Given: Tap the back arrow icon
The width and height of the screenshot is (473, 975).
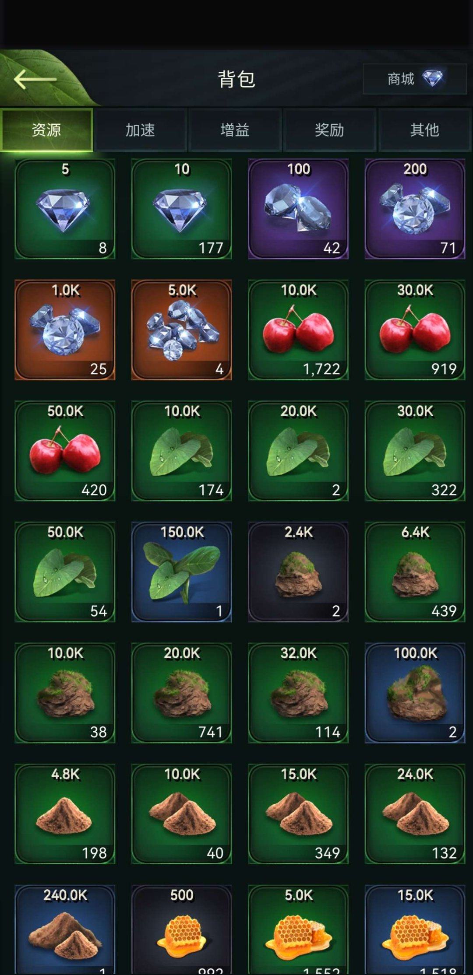Looking at the screenshot, I should pos(35,79).
